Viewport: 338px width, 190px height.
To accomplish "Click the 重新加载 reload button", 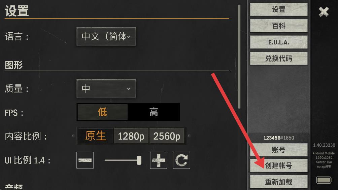I will tap(279, 182).
